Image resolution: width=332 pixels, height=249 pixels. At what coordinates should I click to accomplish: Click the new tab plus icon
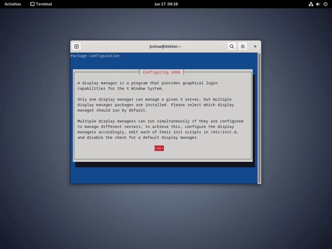tap(76, 46)
